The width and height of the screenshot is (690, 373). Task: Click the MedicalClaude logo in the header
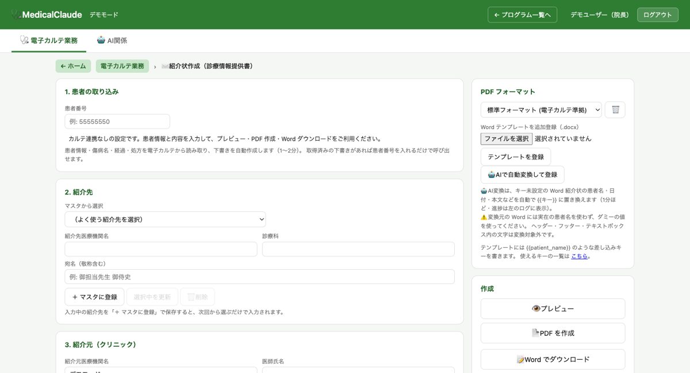tap(46, 14)
